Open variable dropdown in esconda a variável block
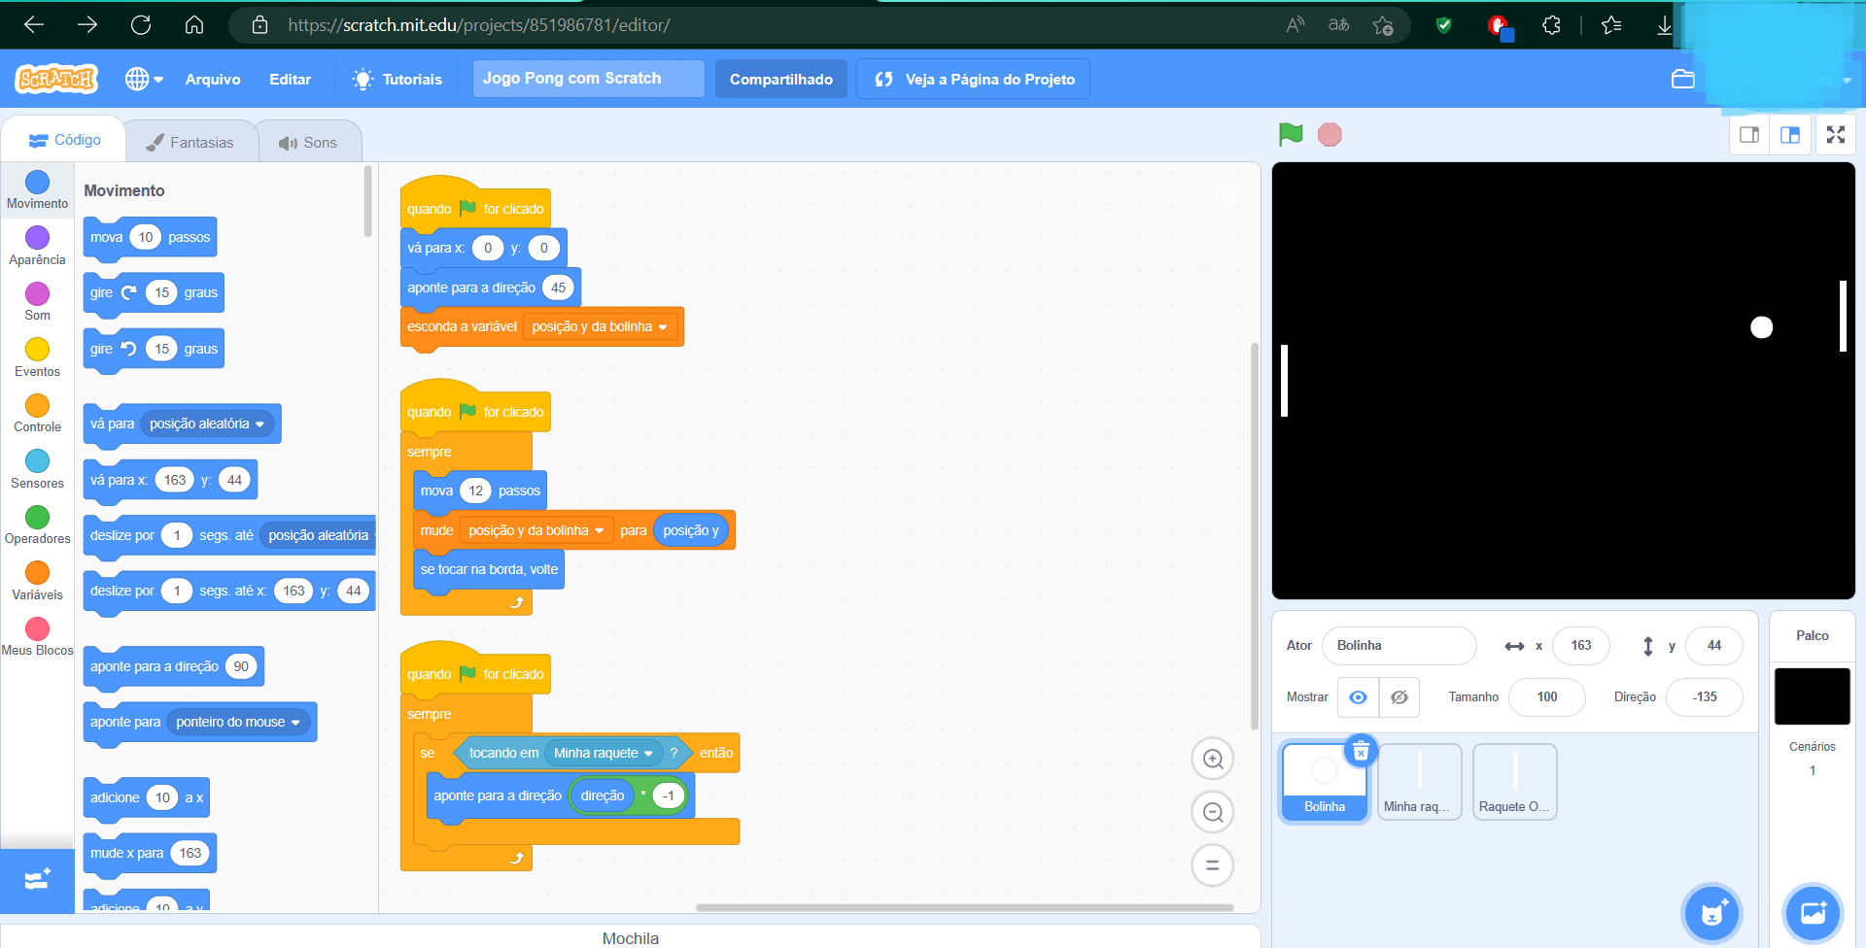Screen dimensions: 1866x948 pyautogui.click(x=600, y=327)
